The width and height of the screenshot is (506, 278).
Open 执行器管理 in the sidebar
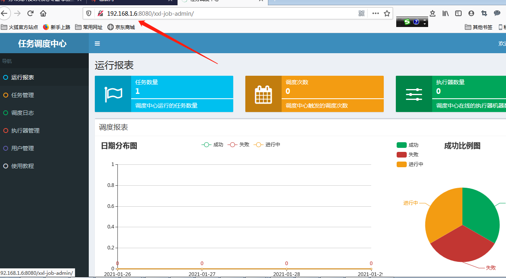click(x=44, y=131)
